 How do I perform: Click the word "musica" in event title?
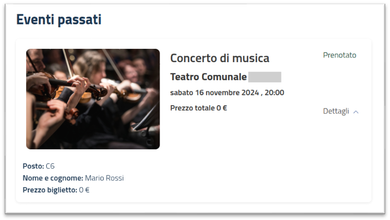[x=252, y=58]
